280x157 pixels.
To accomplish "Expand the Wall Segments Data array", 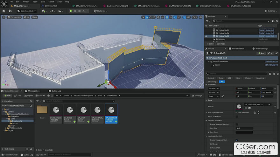I will [206, 113].
